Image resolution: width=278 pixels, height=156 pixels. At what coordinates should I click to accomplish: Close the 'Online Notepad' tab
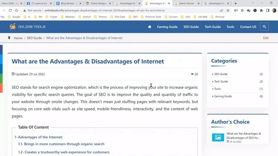click(110, 3)
